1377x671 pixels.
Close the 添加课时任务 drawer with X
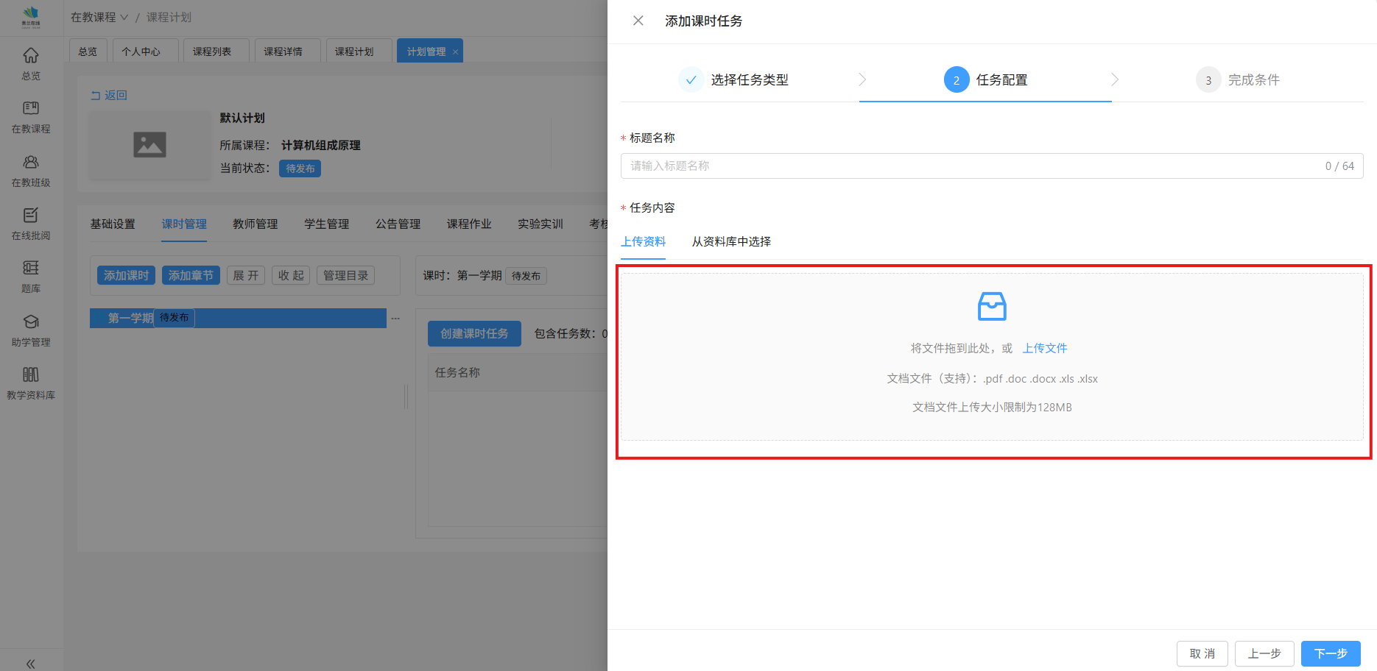(638, 21)
